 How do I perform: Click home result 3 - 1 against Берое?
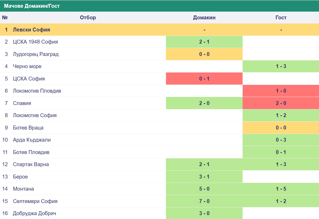(204, 177)
